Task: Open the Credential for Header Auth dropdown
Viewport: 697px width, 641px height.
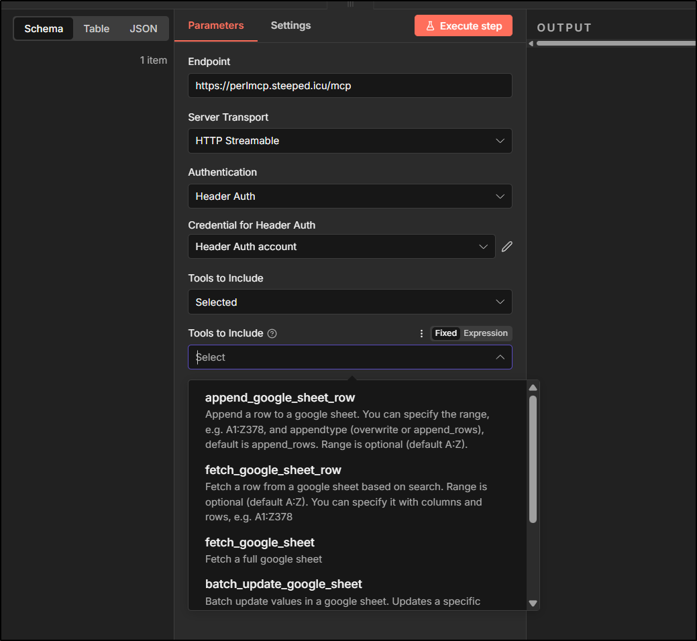Action: [341, 247]
